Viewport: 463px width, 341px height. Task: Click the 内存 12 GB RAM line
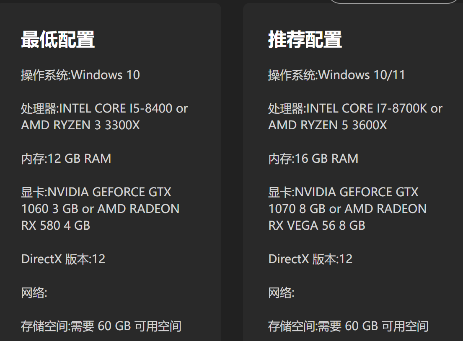point(66,159)
